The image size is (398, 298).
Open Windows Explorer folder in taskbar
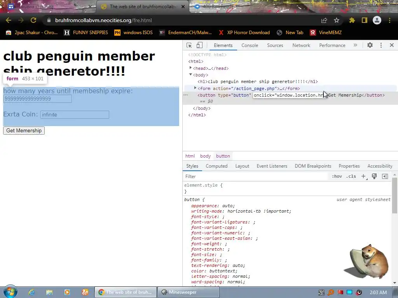pyautogui.click(x=49, y=292)
